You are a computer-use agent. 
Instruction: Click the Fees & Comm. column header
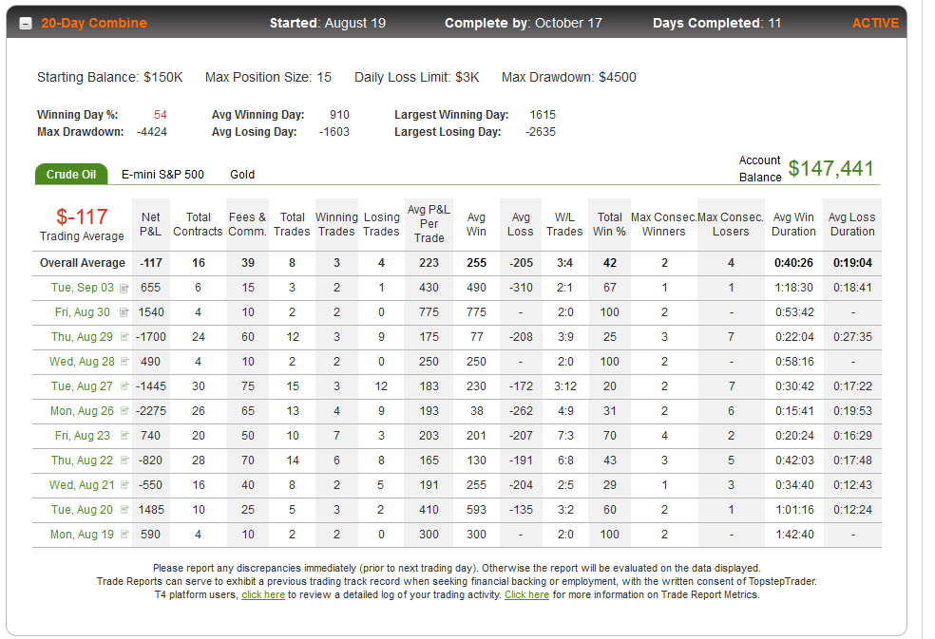pyautogui.click(x=247, y=224)
